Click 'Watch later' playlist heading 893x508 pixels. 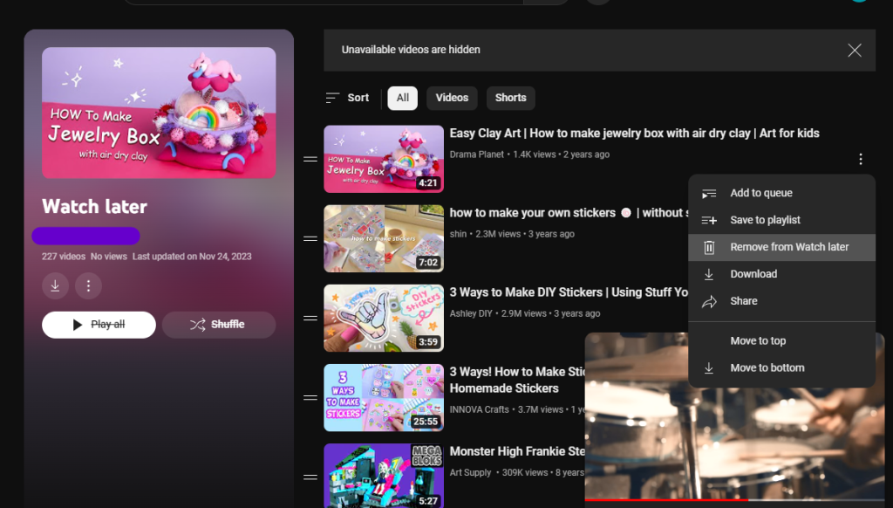click(94, 206)
